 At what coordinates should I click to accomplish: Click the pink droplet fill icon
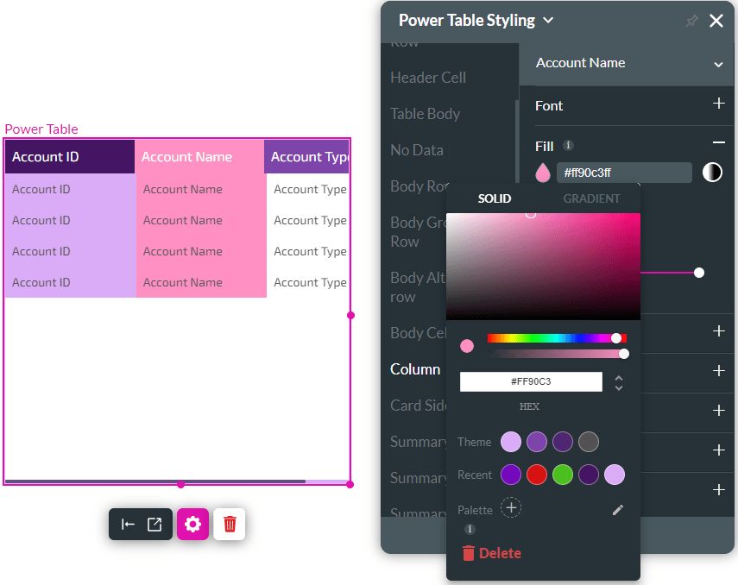click(x=543, y=173)
